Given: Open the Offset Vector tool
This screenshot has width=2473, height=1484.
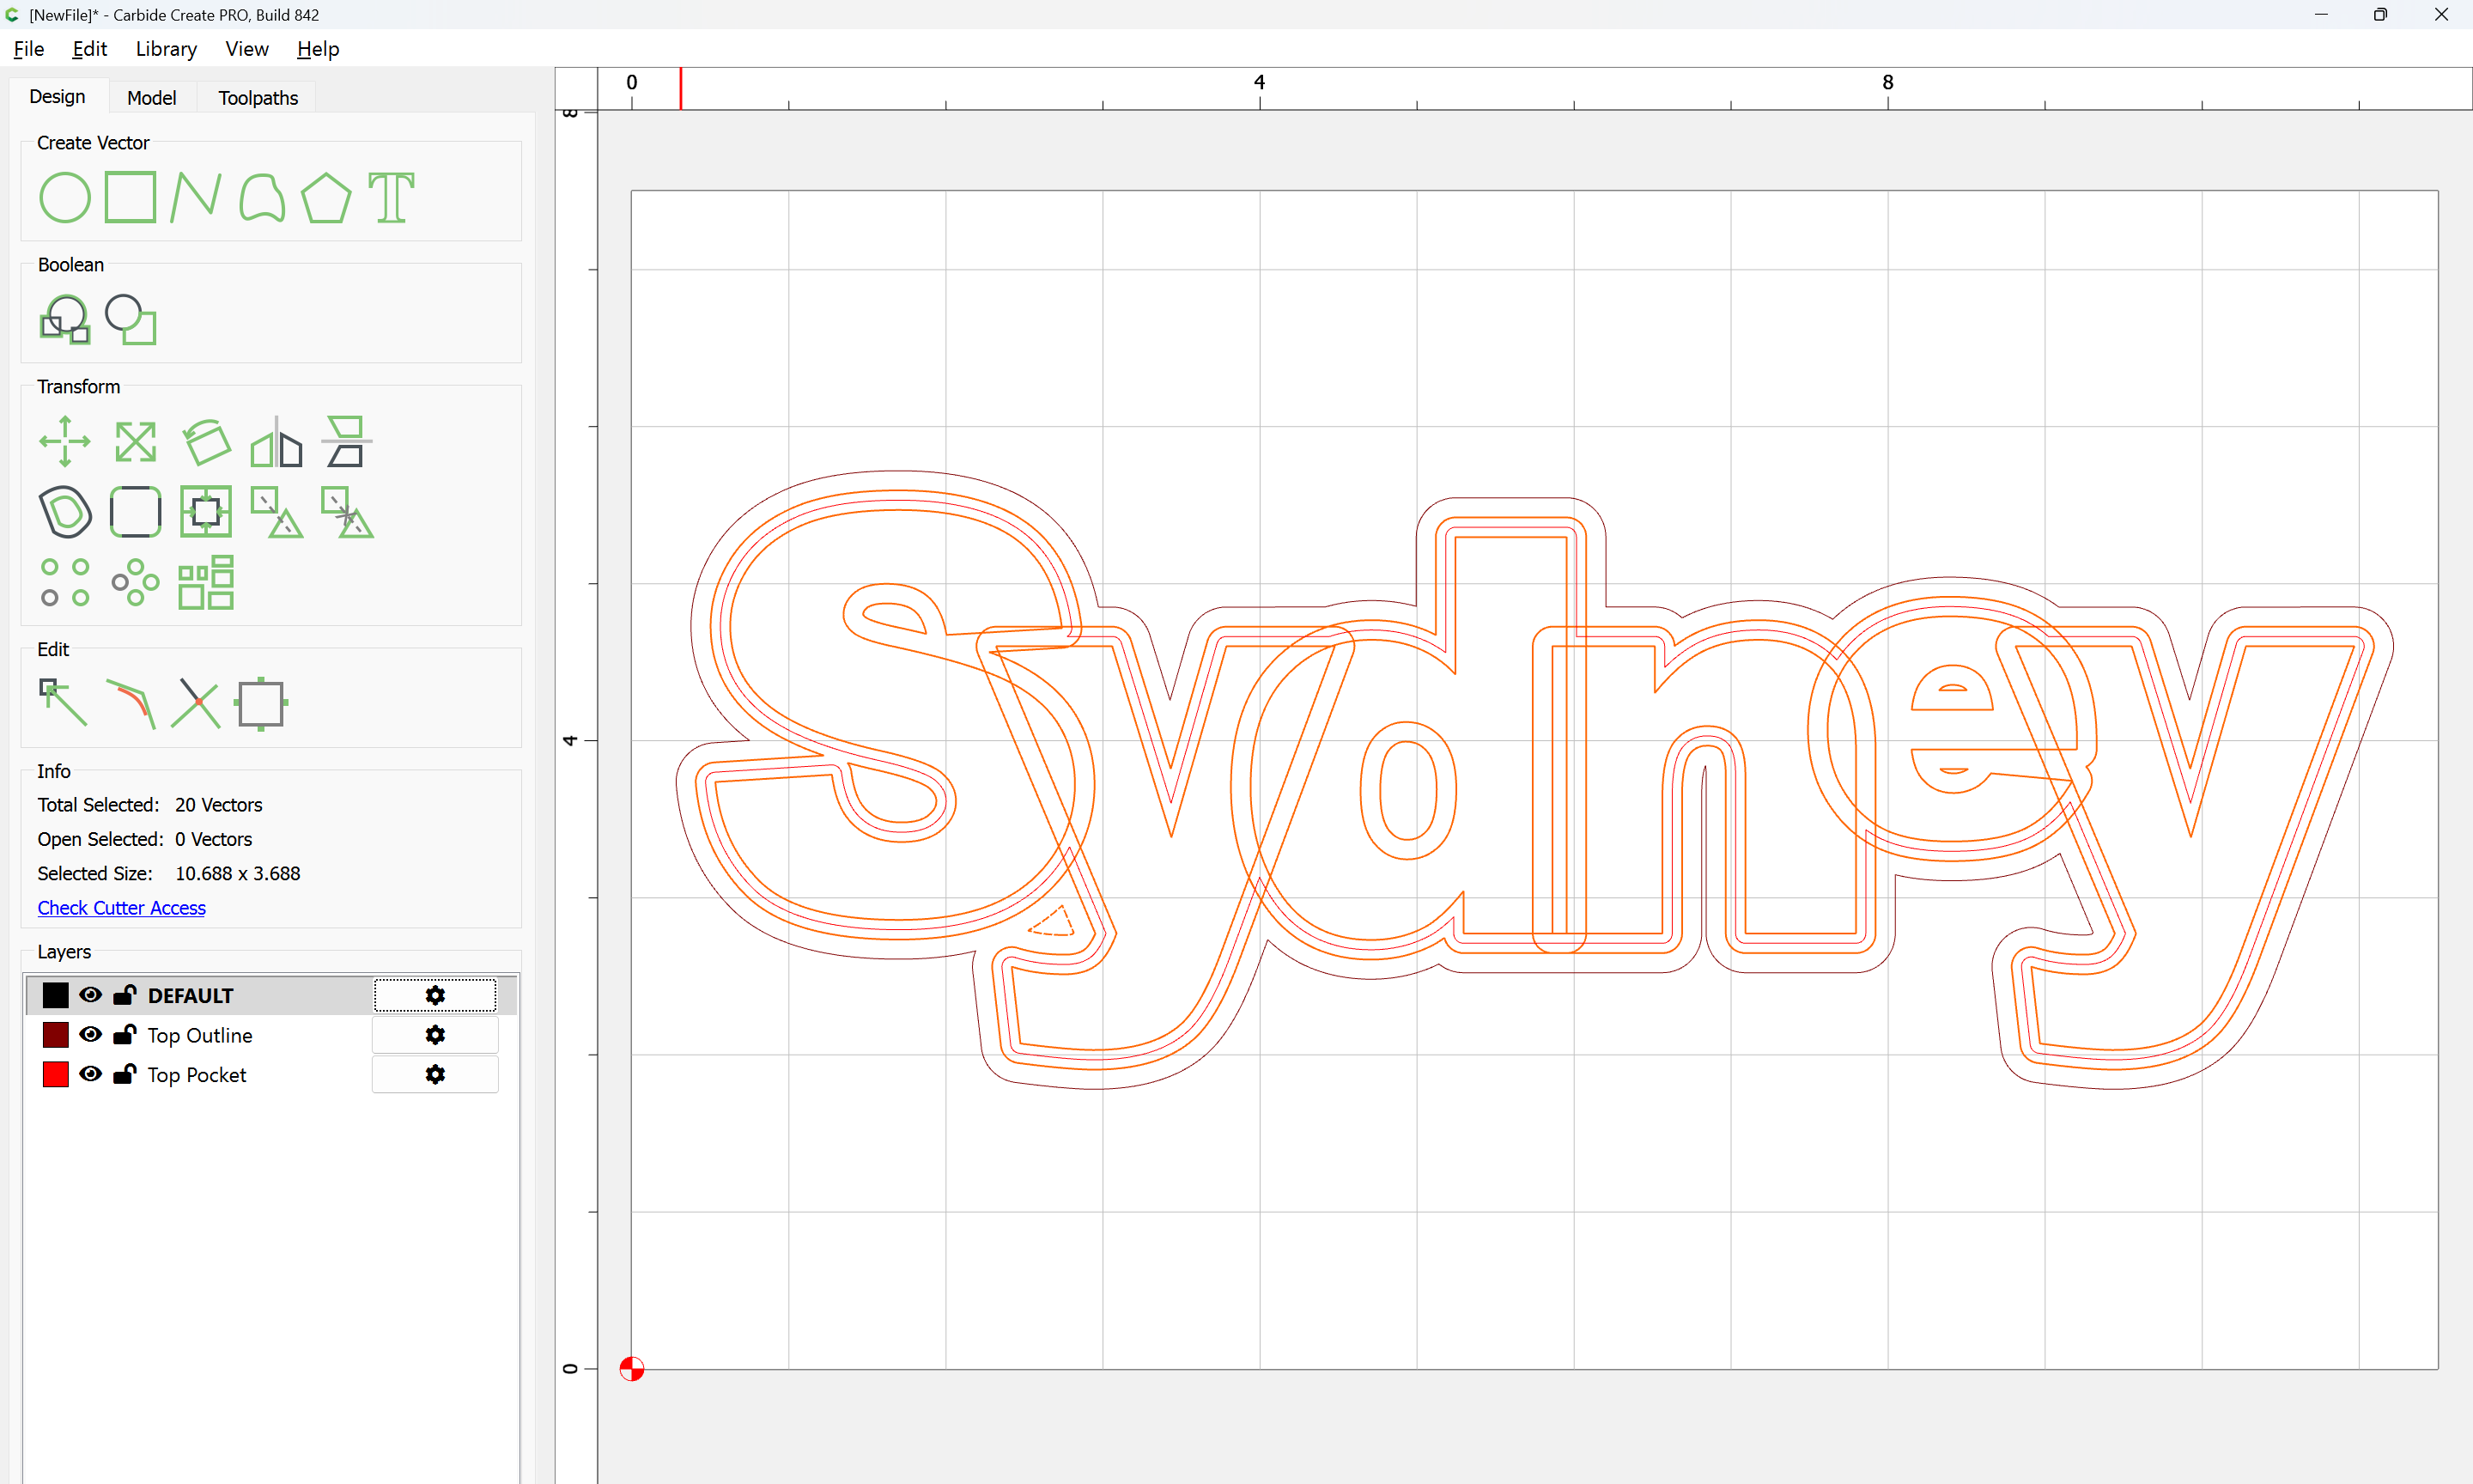Looking at the screenshot, I should click(x=65, y=512).
